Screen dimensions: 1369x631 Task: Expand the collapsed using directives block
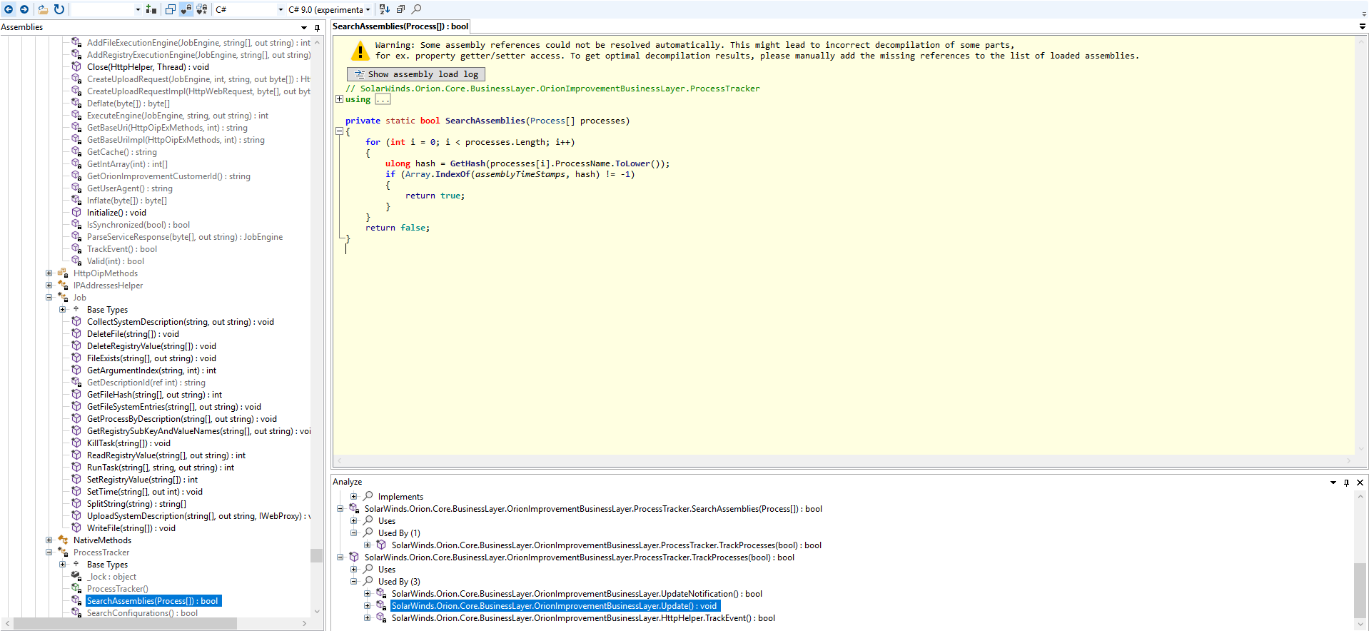click(340, 99)
